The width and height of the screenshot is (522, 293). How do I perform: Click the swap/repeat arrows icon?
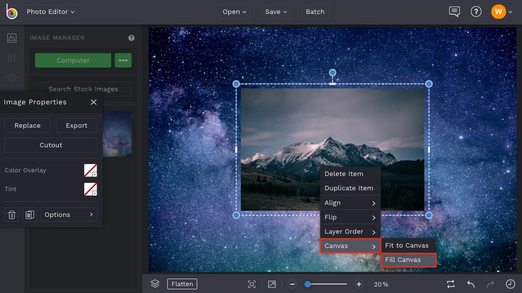[451, 284]
